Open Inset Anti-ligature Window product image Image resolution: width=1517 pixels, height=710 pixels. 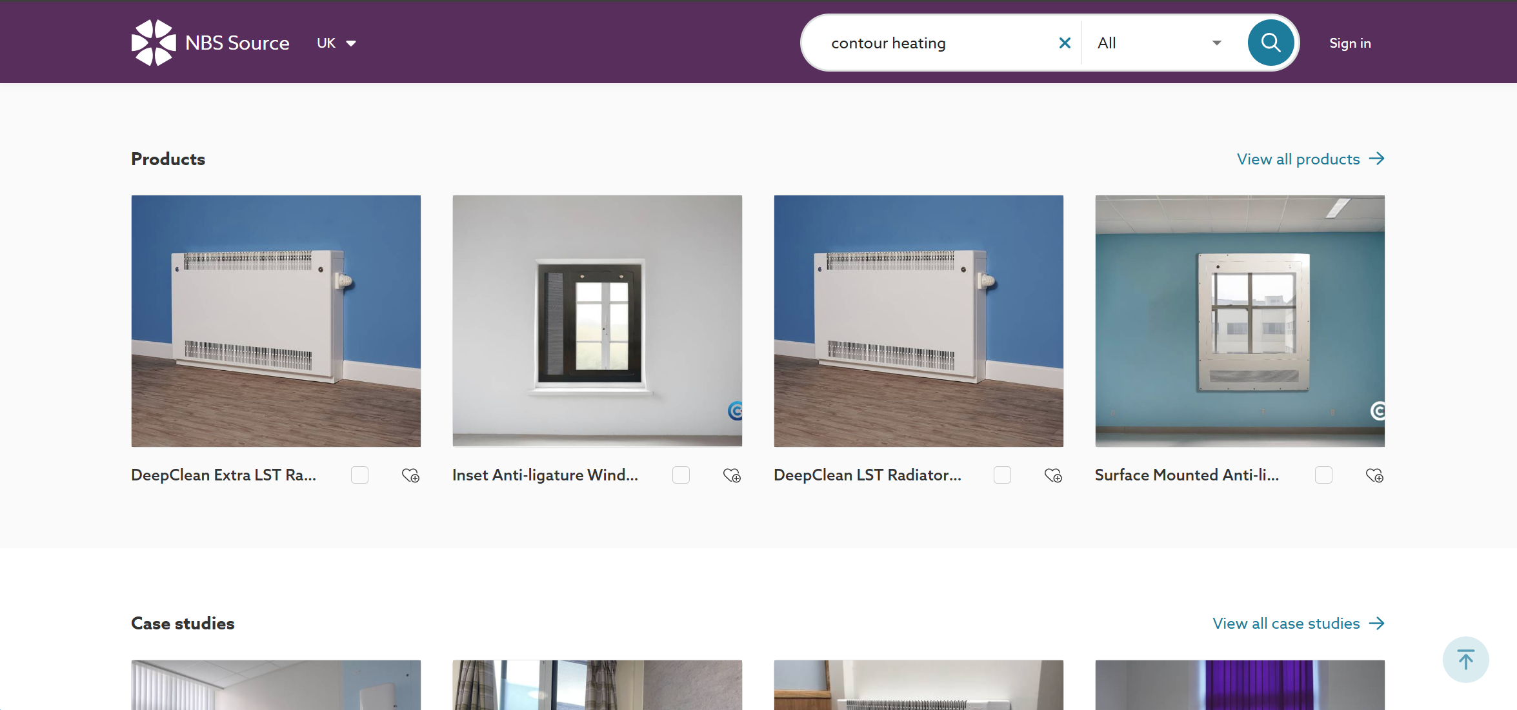[x=598, y=321]
